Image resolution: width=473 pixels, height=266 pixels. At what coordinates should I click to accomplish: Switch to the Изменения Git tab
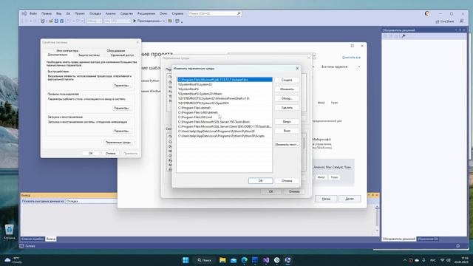428,239
